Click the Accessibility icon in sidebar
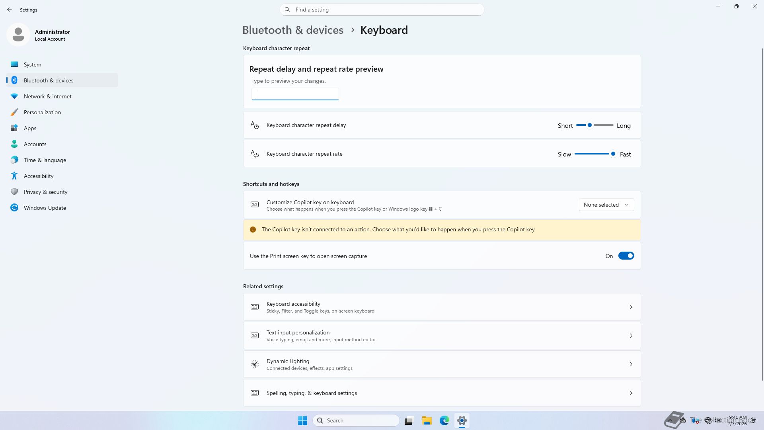This screenshot has width=764, height=430. tap(14, 176)
